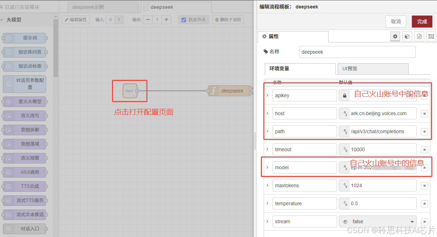Remove the timeout variable row
Image resolution: width=437 pixels, height=237 pixels.
pos(425,149)
